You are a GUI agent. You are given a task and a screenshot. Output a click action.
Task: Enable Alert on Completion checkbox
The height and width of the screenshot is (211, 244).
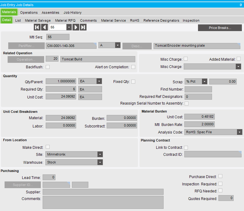133,67
